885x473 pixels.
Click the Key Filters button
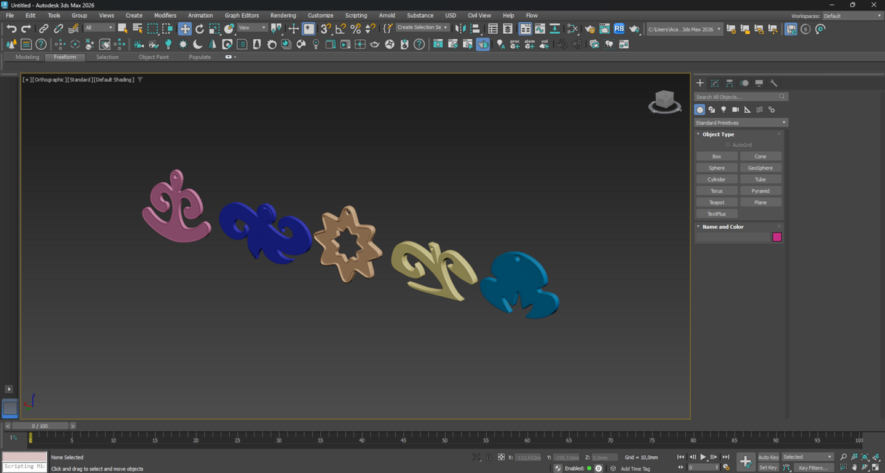(x=813, y=467)
